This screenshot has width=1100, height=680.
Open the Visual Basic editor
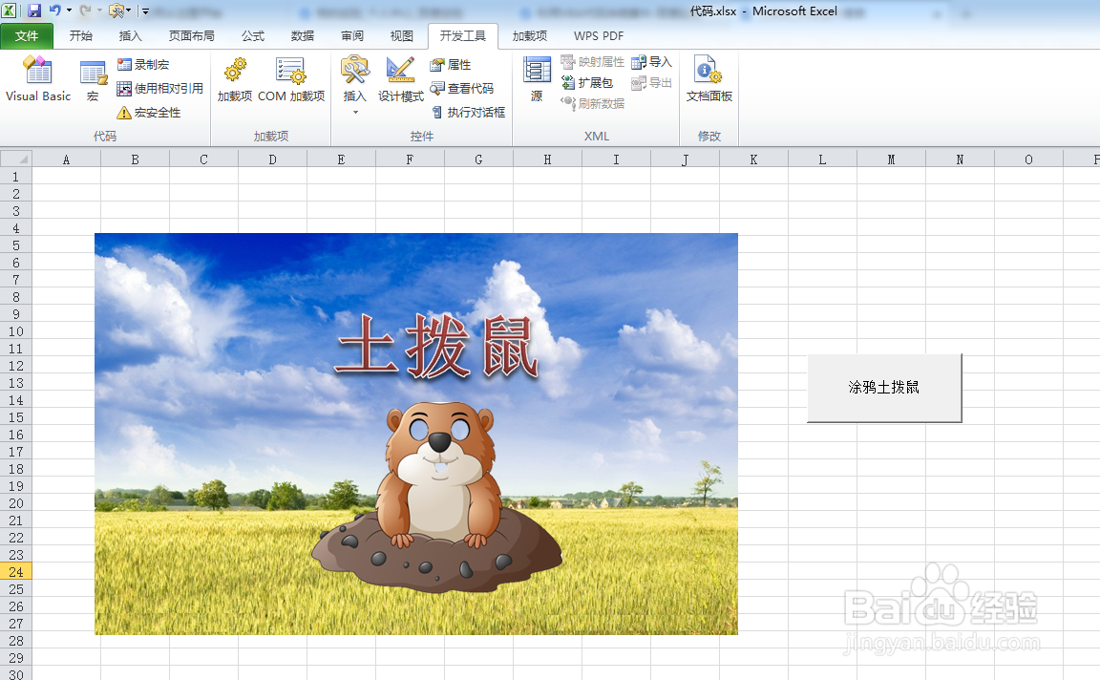pyautogui.click(x=38, y=79)
